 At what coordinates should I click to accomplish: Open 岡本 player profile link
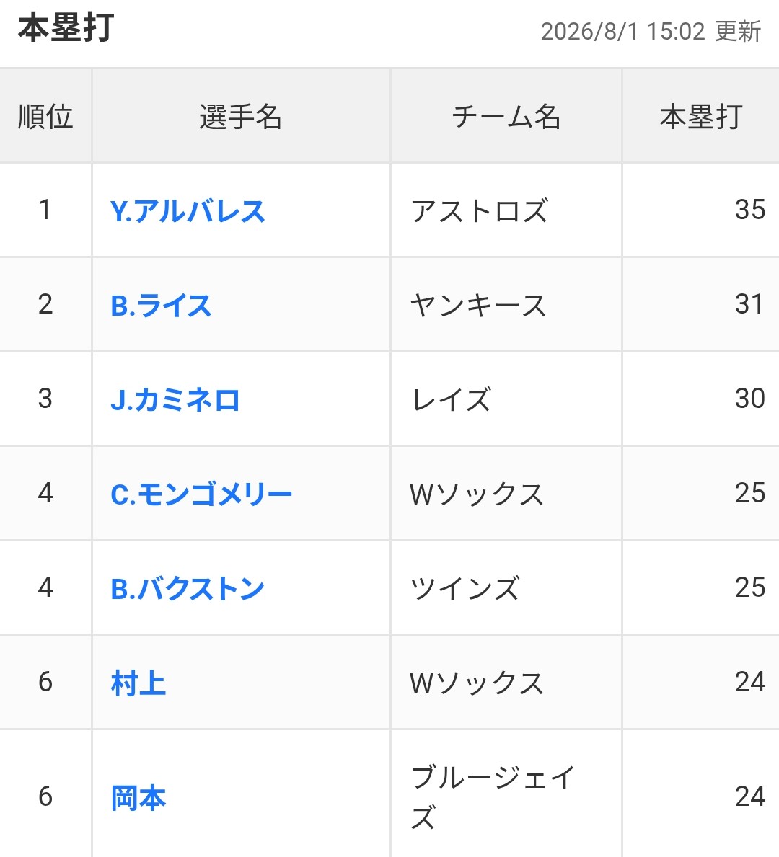tap(138, 798)
